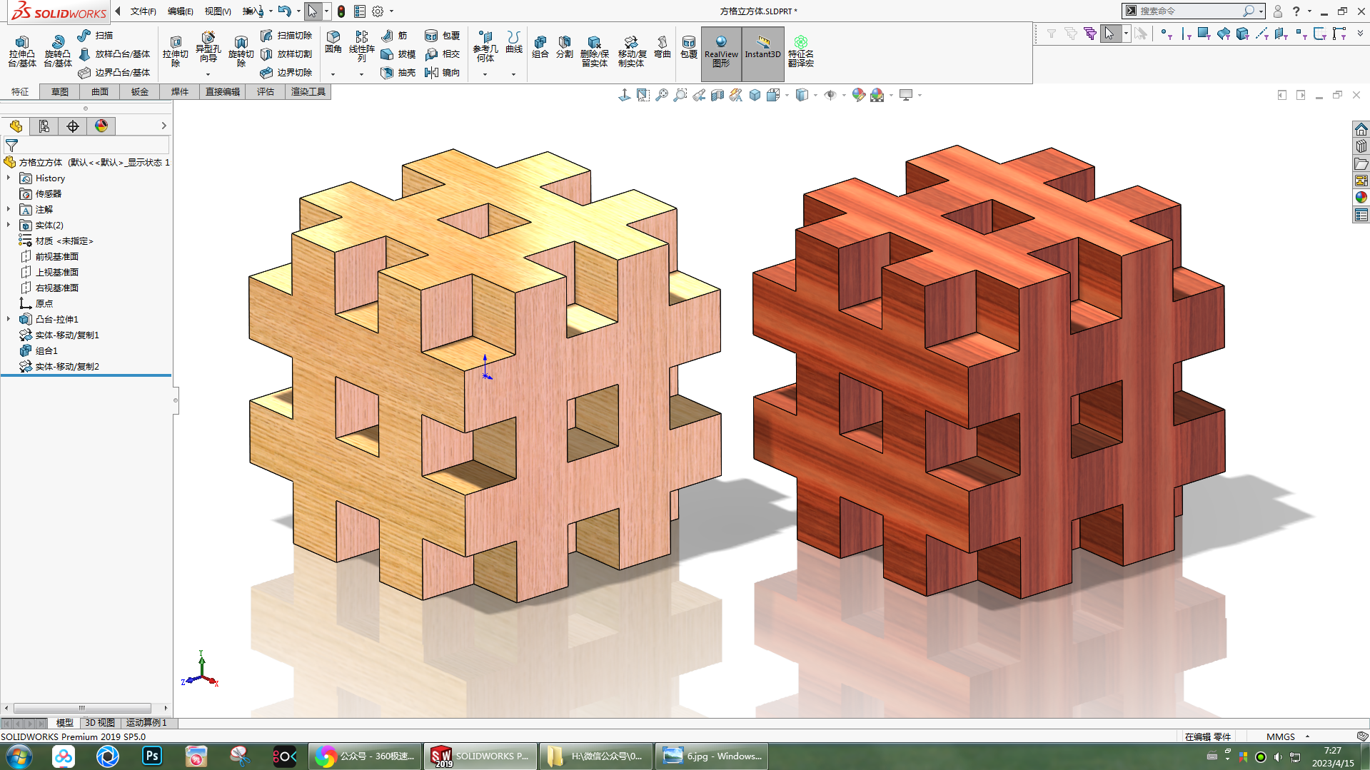Expand the 注解 annotations node
The height and width of the screenshot is (770, 1370).
(9, 209)
